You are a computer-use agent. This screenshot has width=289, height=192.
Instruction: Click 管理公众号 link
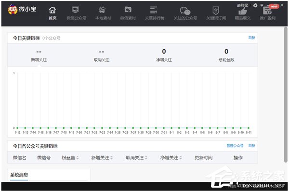point(235,146)
